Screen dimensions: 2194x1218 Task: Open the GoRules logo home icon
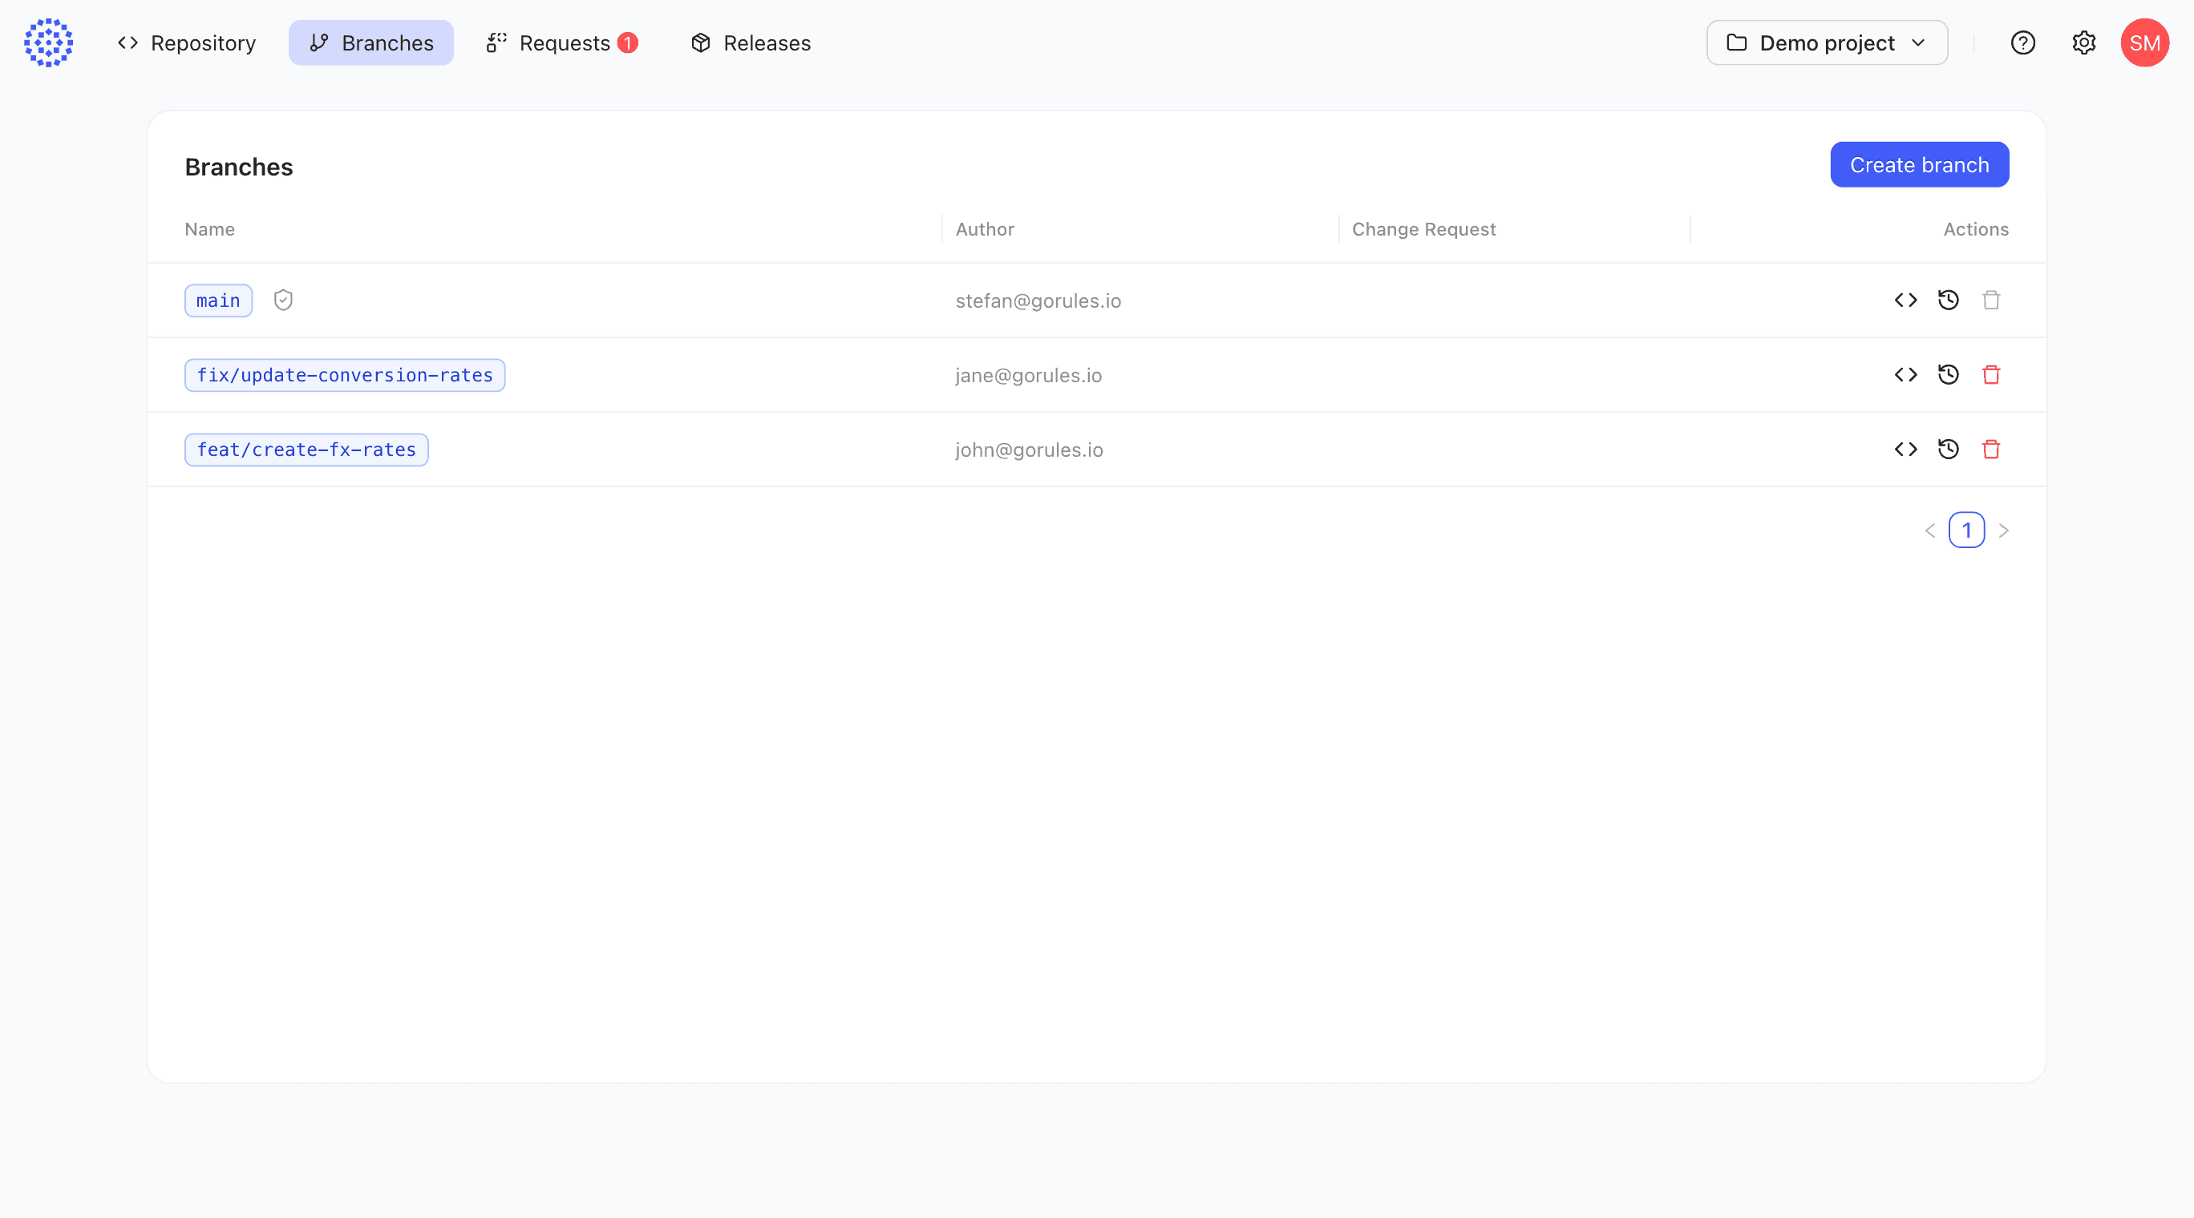pos(49,42)
